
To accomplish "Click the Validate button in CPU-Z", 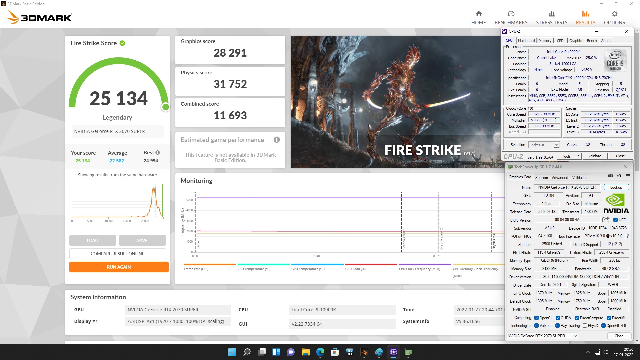I will 595,156.
